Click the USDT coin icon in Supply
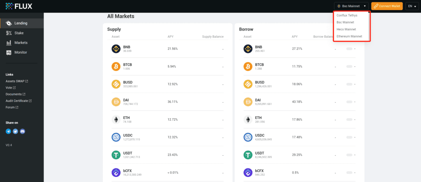 pos(116,155)
